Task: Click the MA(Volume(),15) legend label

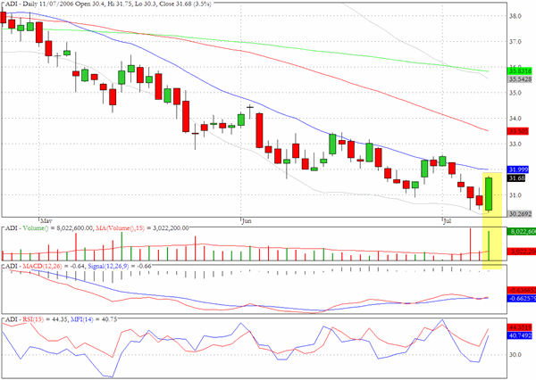Action: pyautogui.click(x=120, y=227)
